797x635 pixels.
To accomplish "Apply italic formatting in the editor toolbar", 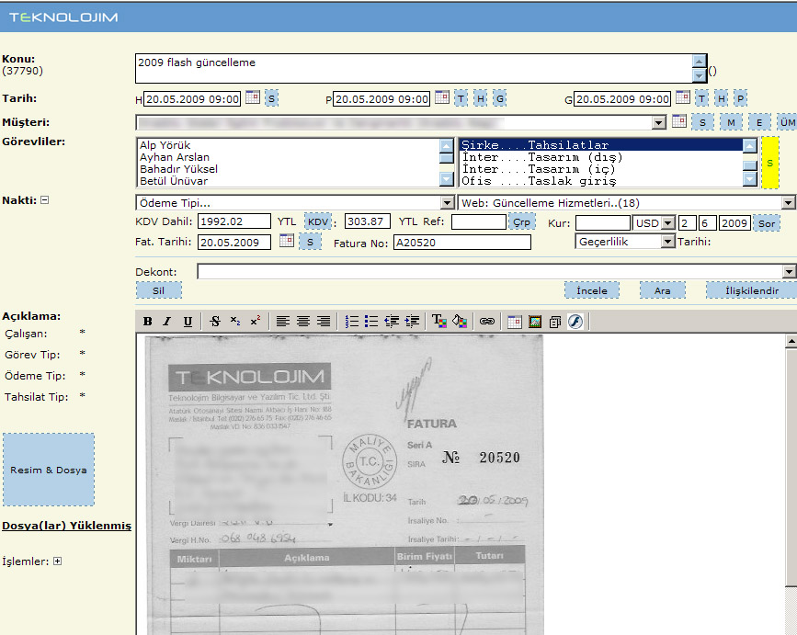I will coord(167,322).
